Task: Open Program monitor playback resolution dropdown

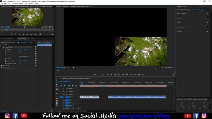Action: (157, 67)
